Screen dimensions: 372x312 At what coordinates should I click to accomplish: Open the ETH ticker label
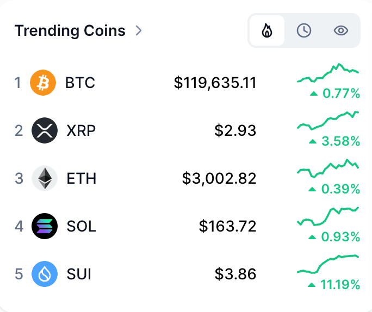82,178
